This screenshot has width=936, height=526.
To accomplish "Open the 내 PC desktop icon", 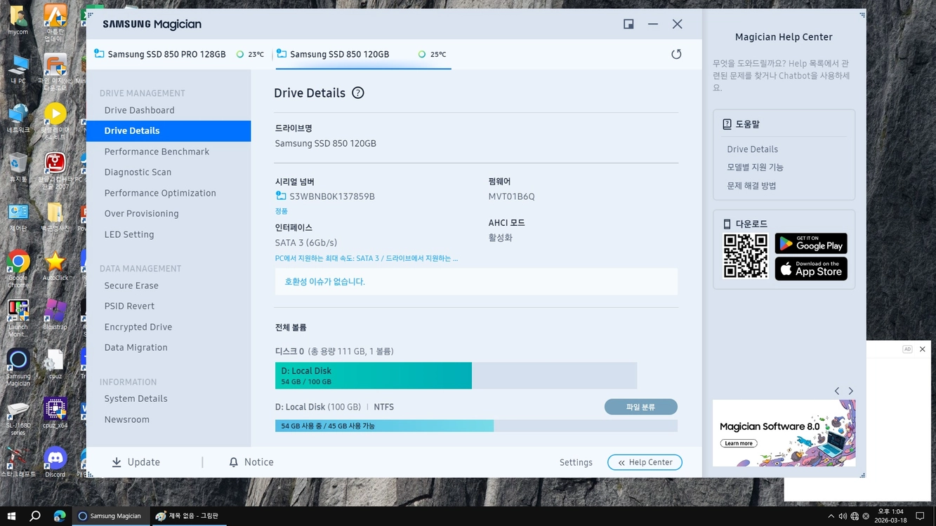I will click(x=18, y=69).
